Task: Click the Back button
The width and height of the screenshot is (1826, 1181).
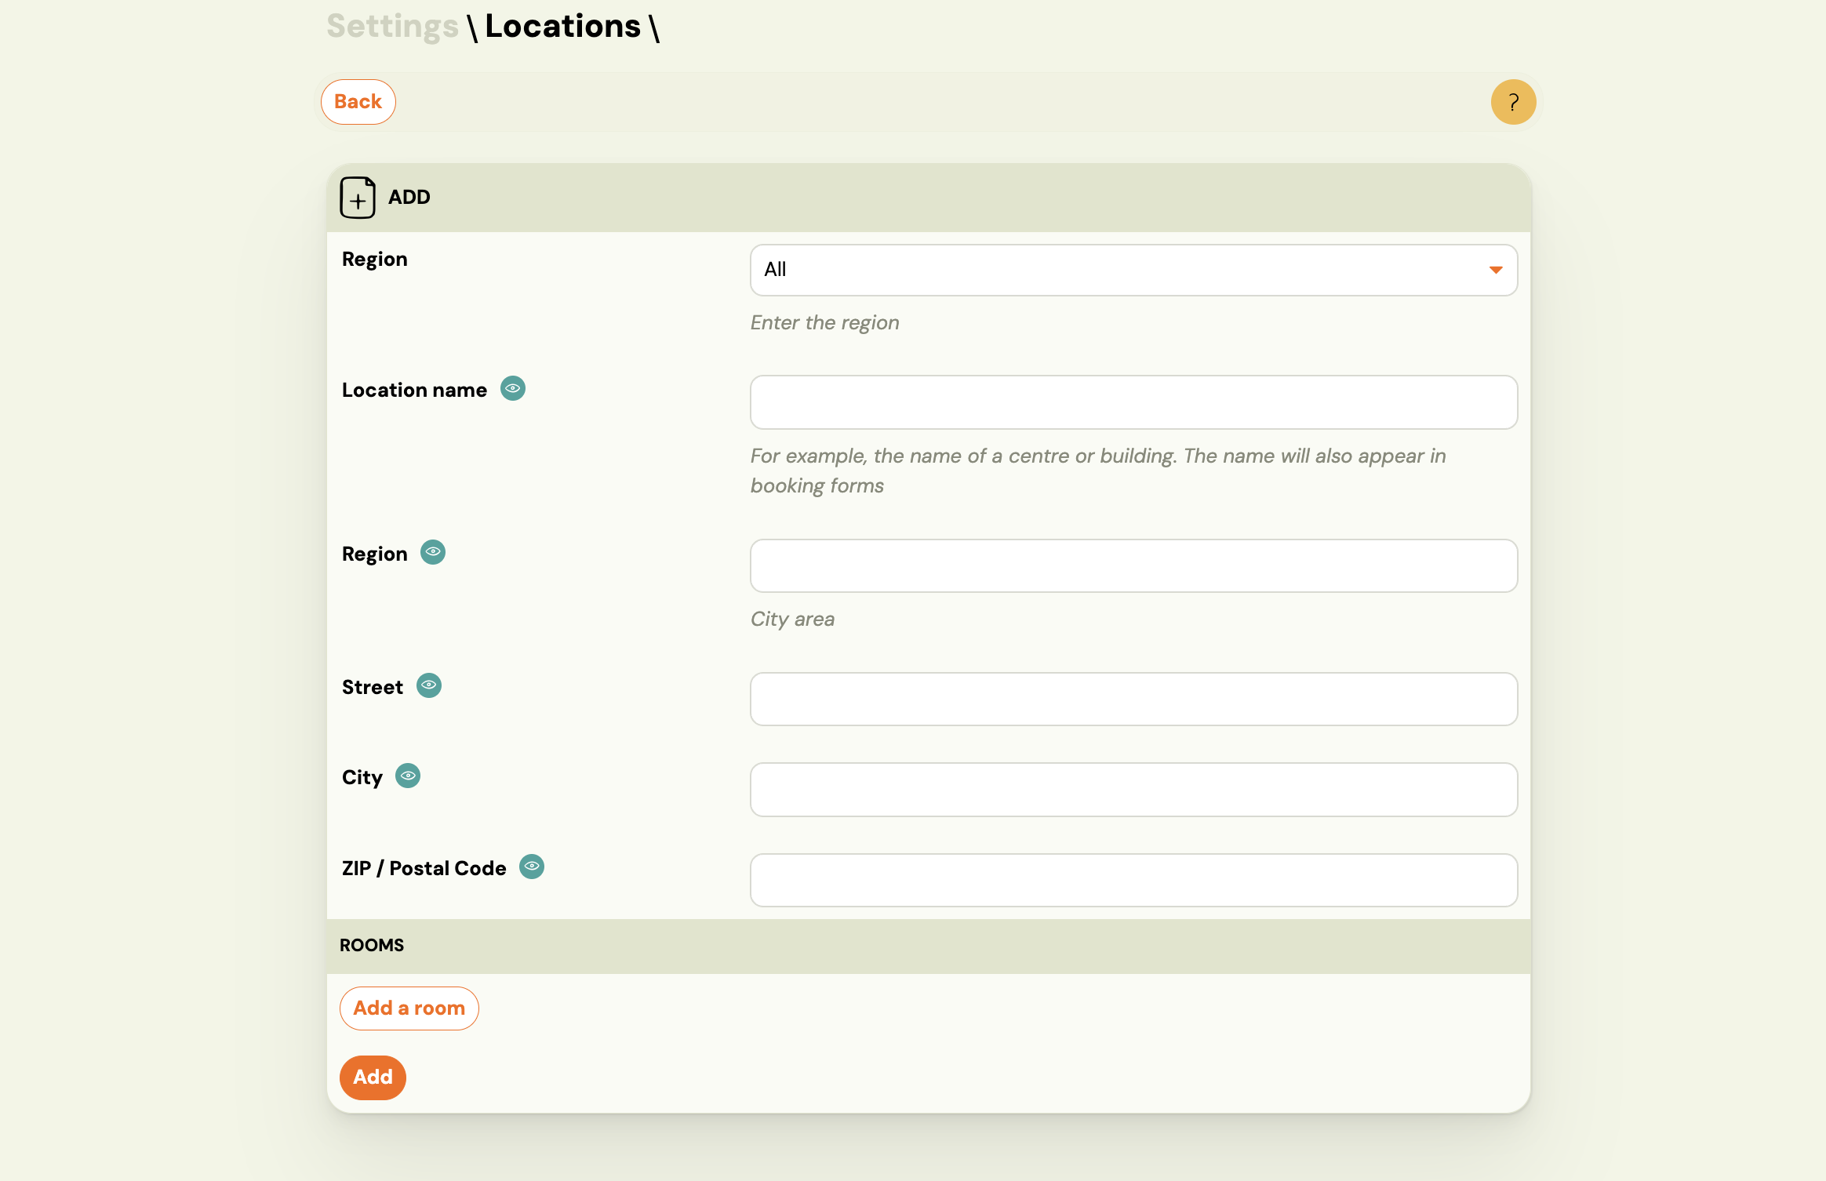Action: click(x=358, y=101)
